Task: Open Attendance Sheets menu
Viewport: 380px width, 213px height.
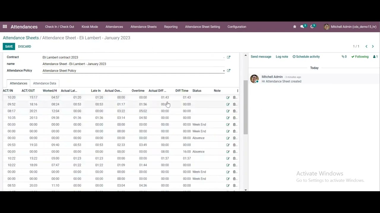Action: coord(143,27)
